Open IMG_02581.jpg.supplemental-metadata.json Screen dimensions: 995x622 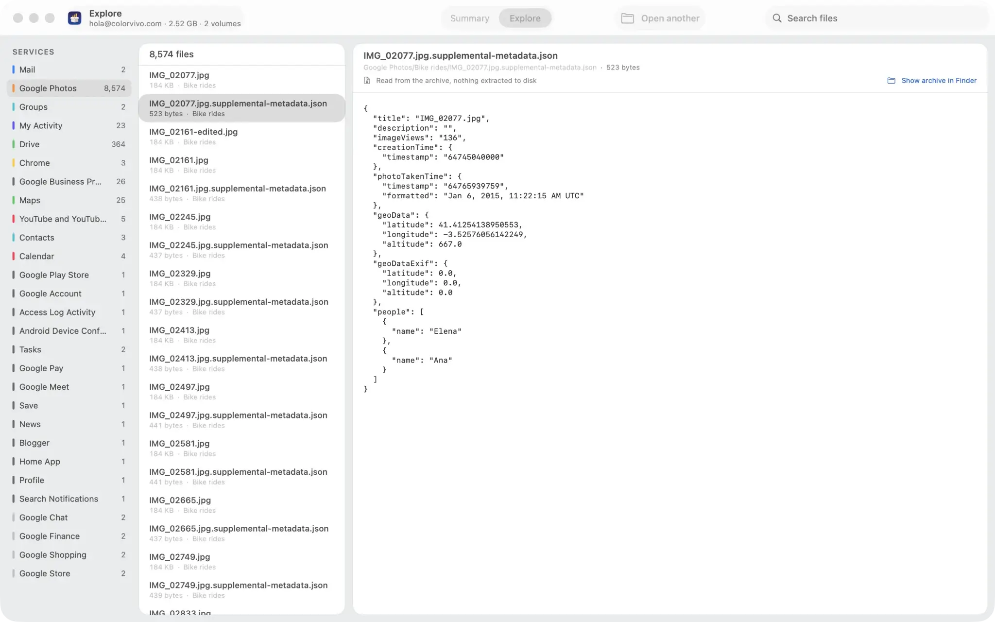[241, 477]
